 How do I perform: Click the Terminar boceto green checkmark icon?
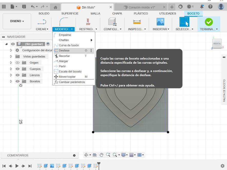[209, 22]
